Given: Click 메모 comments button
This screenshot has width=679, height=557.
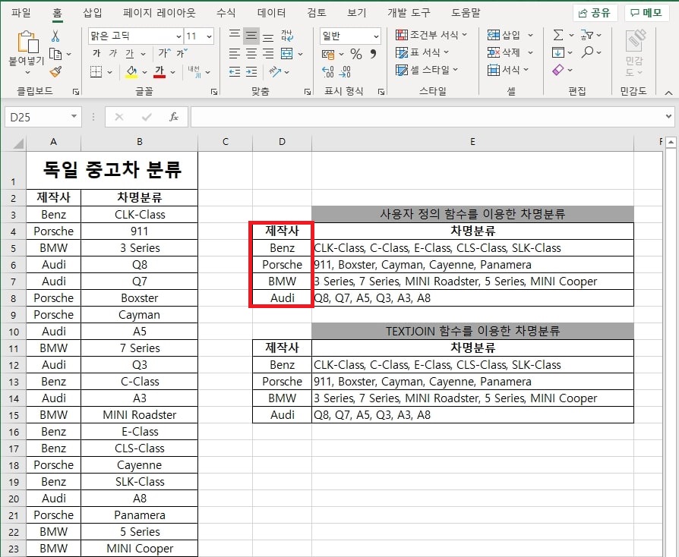Looking at the screenshot, I should pyautogui.click(x=646, y=13).
